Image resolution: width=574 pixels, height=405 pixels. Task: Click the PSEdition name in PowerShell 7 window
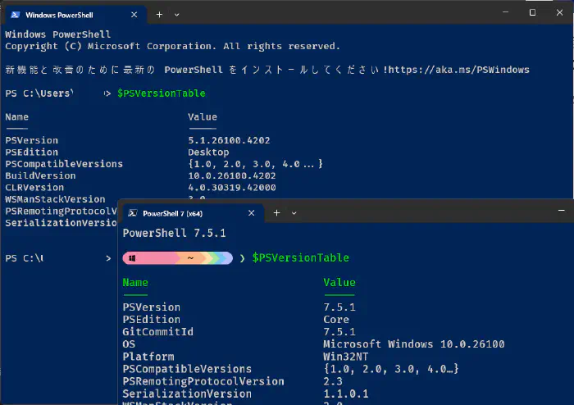pos(151,320)
